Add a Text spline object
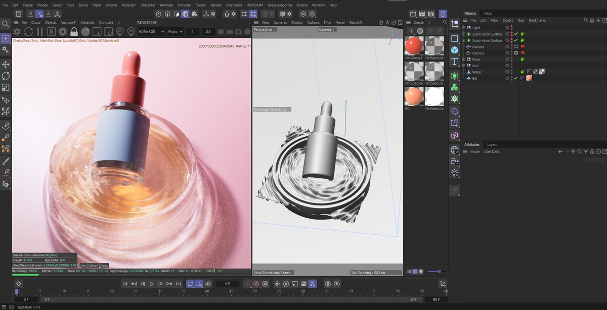 point(454,62)
